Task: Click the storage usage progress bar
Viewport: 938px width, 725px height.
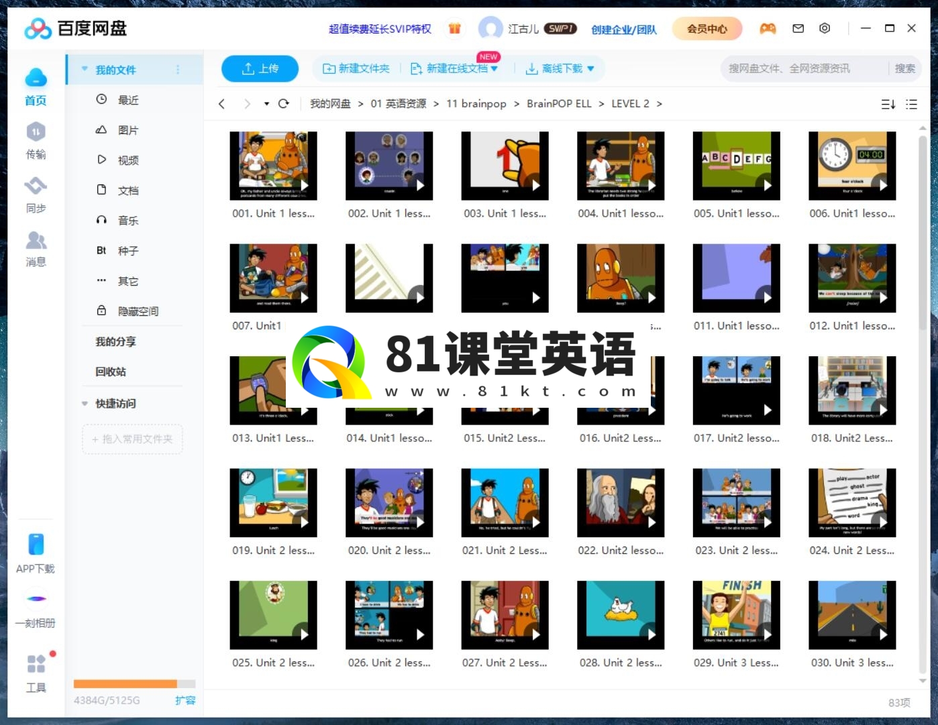Action: pyautogui.click(x=134, y=684)
